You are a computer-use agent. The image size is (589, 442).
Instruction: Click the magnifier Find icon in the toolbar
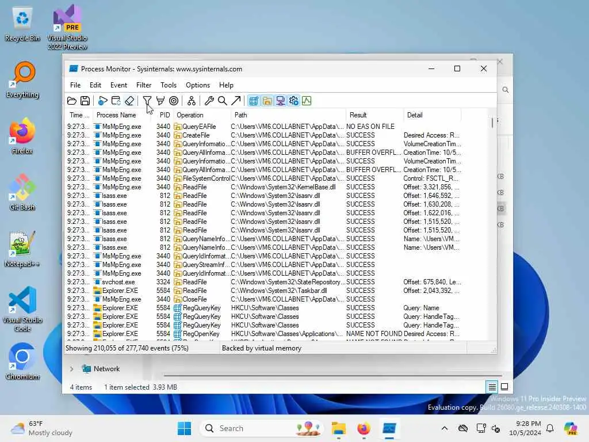223,101
